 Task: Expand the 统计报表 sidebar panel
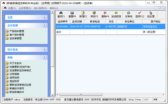pos(45,49)
